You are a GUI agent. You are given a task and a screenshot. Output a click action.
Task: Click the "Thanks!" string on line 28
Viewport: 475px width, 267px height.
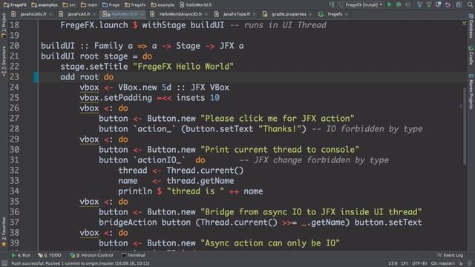(280, 129)
